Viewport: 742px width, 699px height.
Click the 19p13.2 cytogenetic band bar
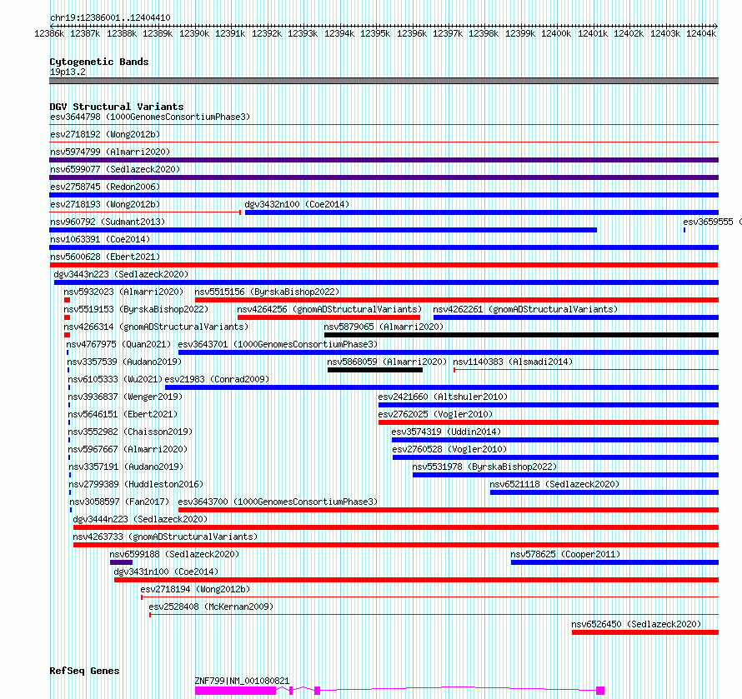pos(384,81)
